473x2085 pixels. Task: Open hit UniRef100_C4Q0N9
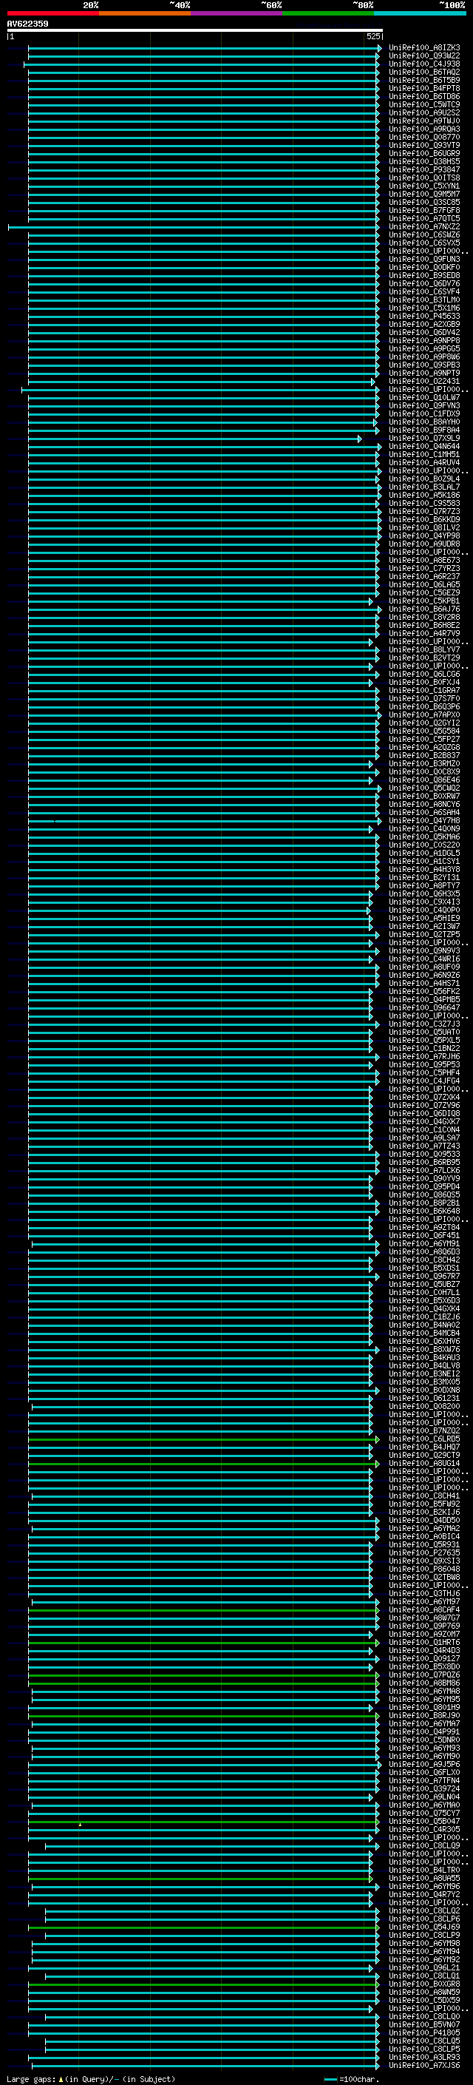[424, 829]
